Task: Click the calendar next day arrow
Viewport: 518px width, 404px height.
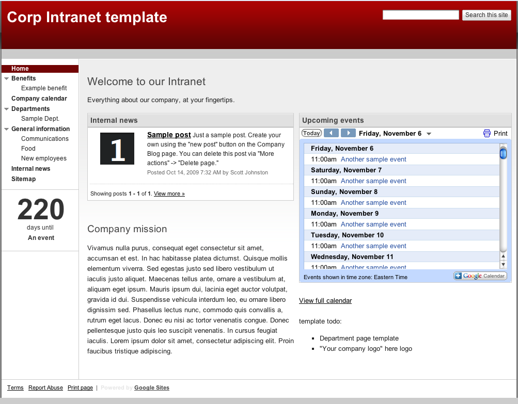Action: [348, 133]
